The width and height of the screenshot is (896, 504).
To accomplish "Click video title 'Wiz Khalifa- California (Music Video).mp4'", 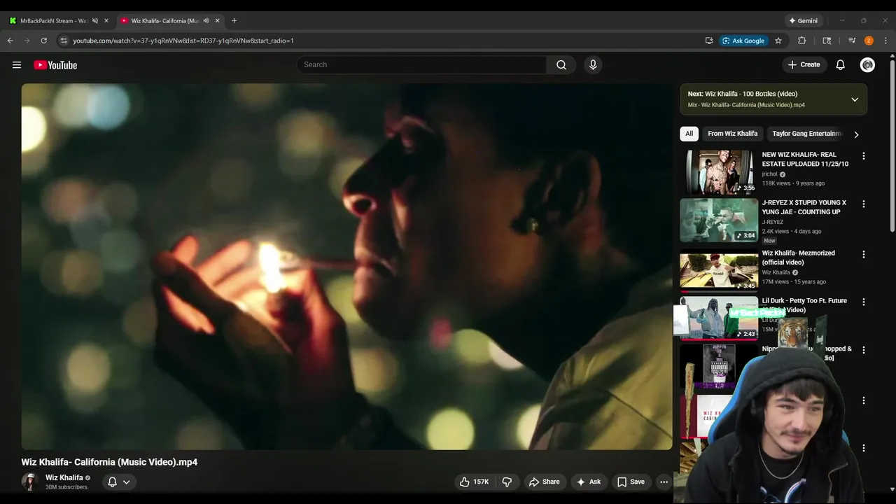I will (109, 462).
